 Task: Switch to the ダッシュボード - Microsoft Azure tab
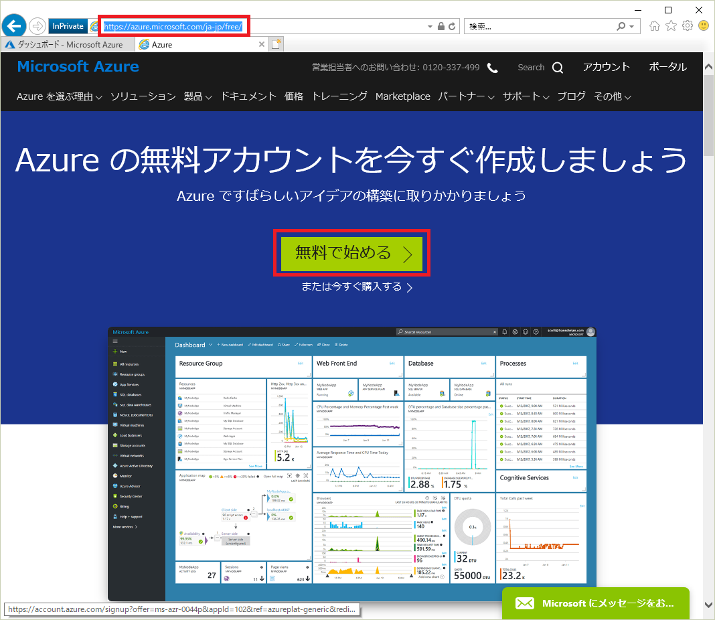click(68, 45)
